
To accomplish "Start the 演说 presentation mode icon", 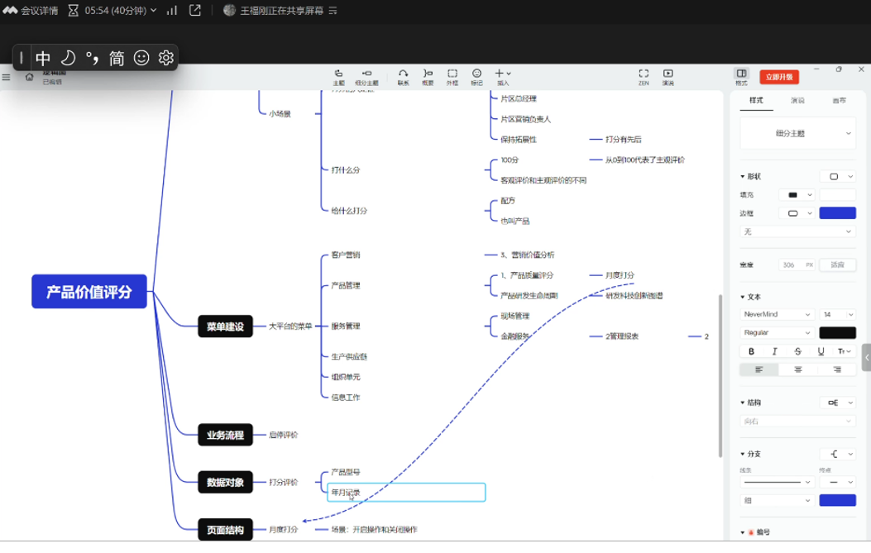I will [x=668, y=74].
